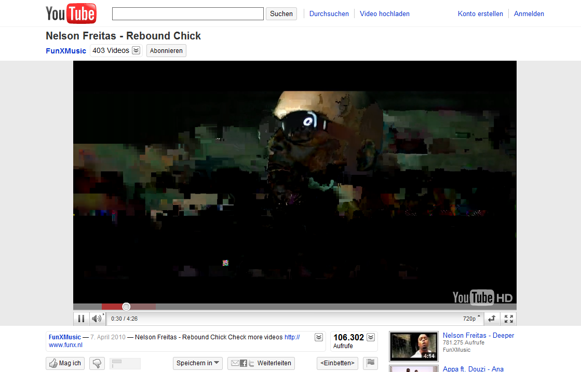Click the like/dislike rating bar

tap(125, 363)
